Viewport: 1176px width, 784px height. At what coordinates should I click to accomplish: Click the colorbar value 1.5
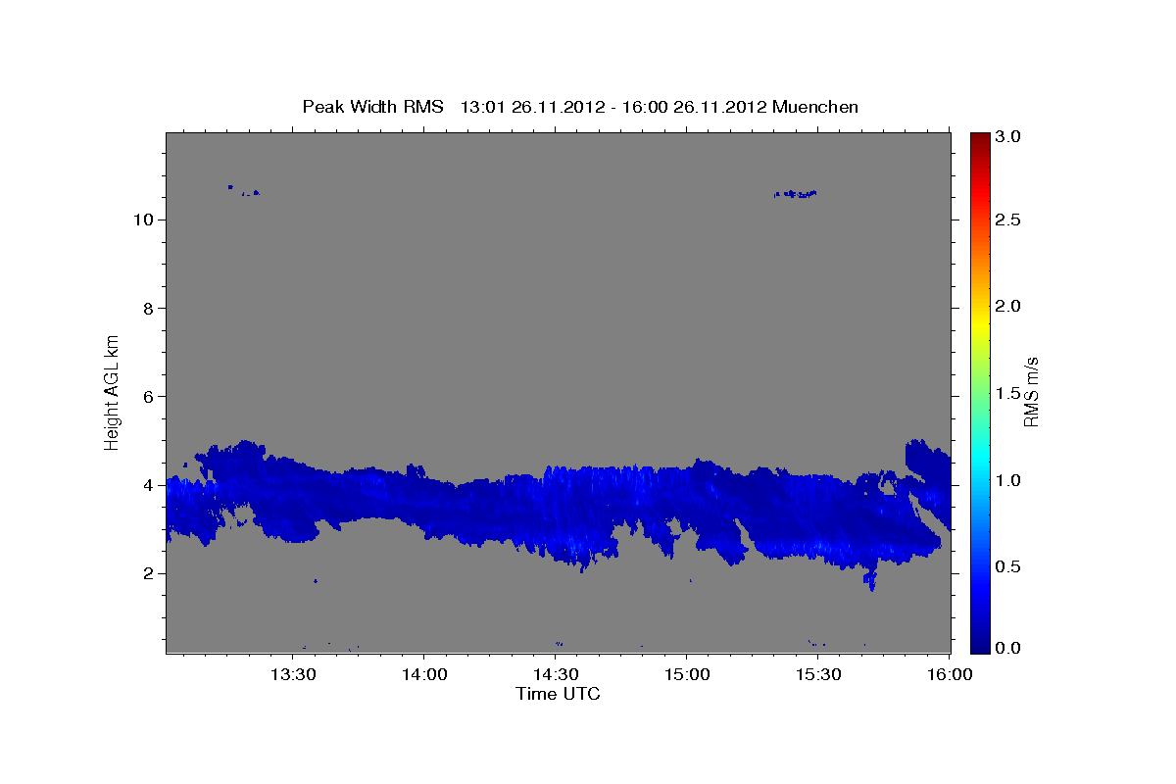tap(1007, 393)
